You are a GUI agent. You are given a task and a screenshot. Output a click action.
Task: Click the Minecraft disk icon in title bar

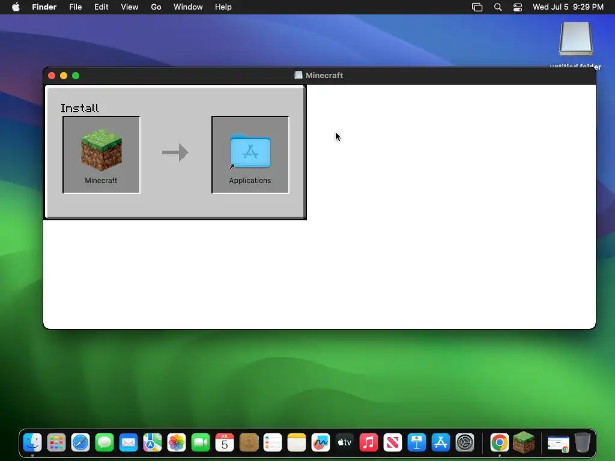[298, 75]
